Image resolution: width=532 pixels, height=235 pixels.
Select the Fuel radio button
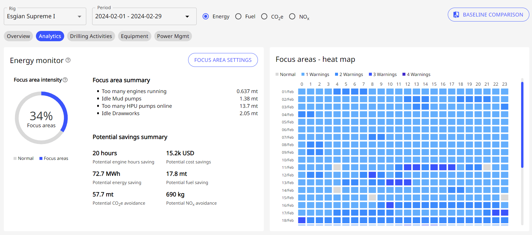point(238,16)
